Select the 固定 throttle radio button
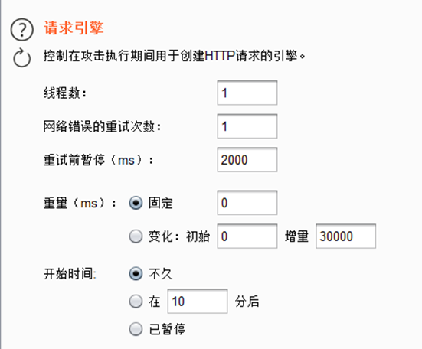Viewport: 422px width, 349px height. click(136, 203)
